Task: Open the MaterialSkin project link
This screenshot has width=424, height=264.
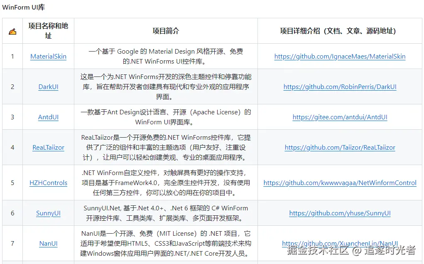Action: (x=49, y=56)
